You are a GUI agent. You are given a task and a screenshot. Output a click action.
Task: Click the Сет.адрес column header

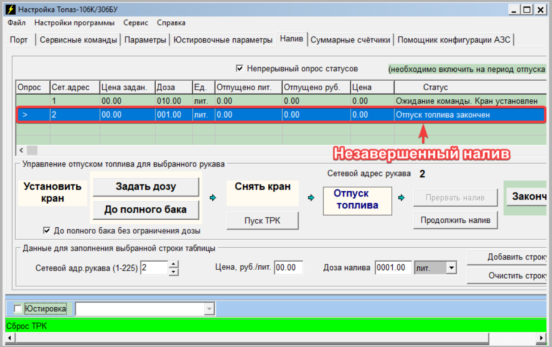coord(75,87)
